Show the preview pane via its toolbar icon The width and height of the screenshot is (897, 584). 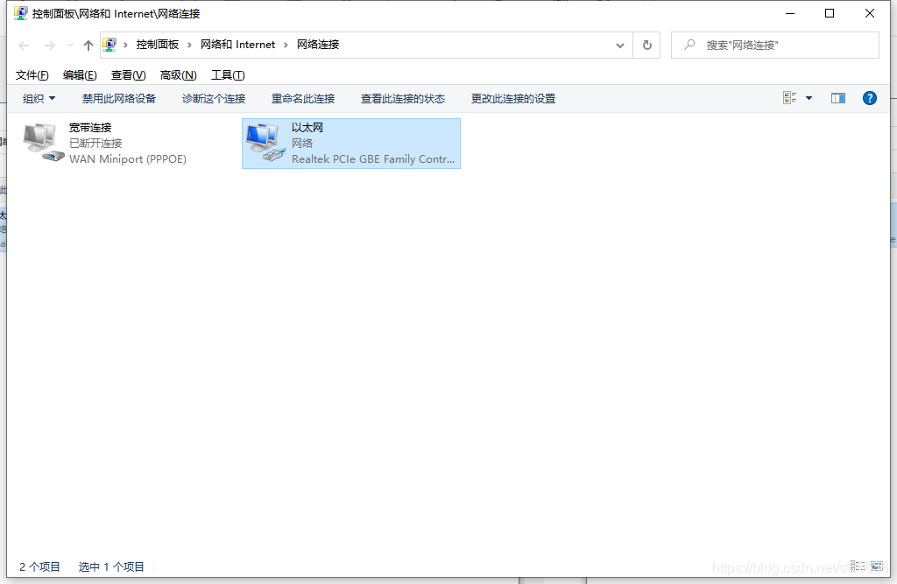(837, 98)
